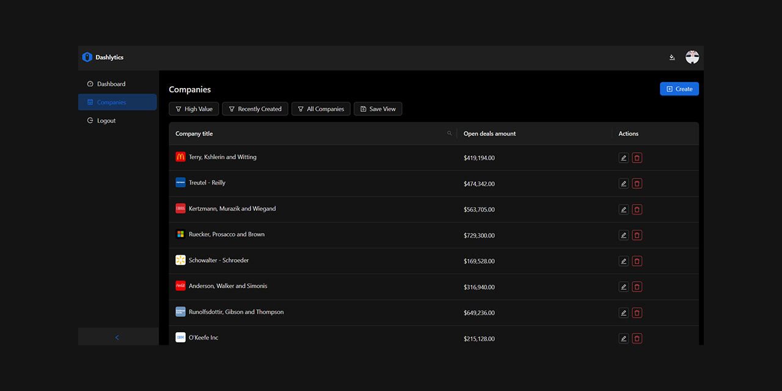Click the Create button
The width and height of the screenshot is (782, 391).
coord(679,89)
